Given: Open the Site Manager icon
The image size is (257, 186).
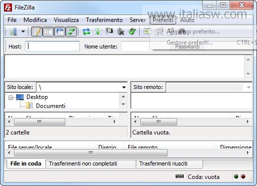Looking at the screenshot, I should pos(13,31).
